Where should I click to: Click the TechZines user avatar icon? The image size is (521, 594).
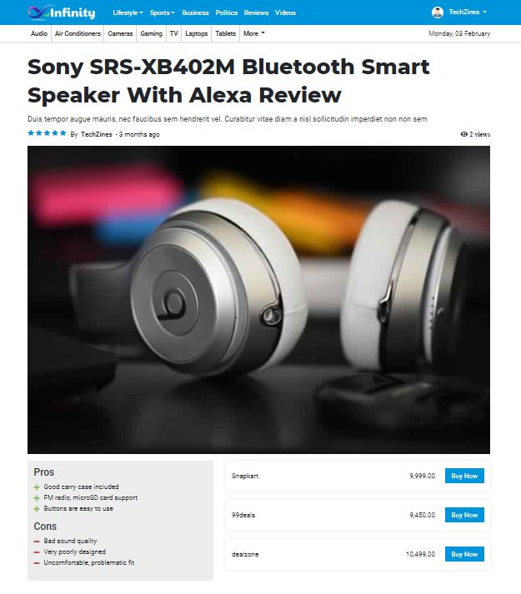pos(437,12)
